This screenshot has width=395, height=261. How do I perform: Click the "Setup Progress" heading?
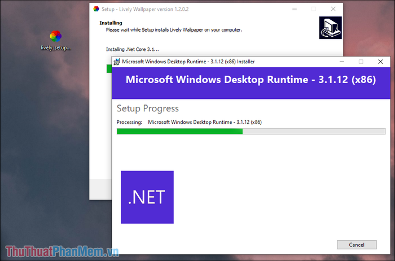point(148,108)
